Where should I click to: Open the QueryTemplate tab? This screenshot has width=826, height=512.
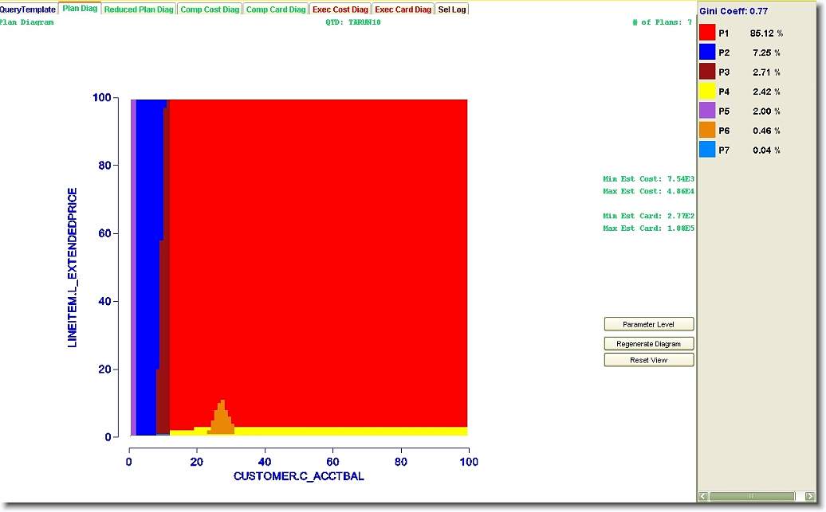pos(28,10)
